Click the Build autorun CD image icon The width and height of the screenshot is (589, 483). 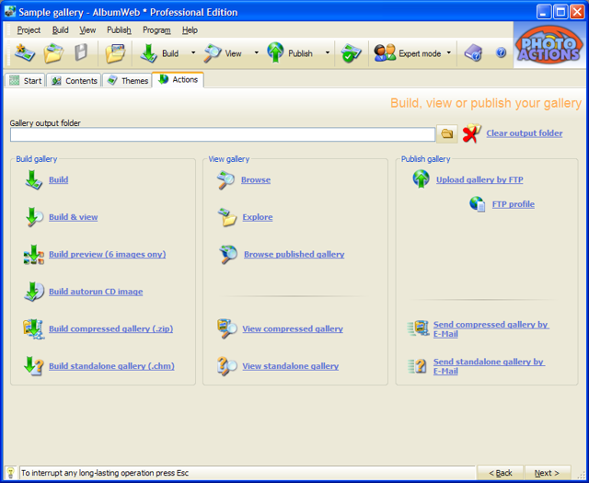click(34, 291)
